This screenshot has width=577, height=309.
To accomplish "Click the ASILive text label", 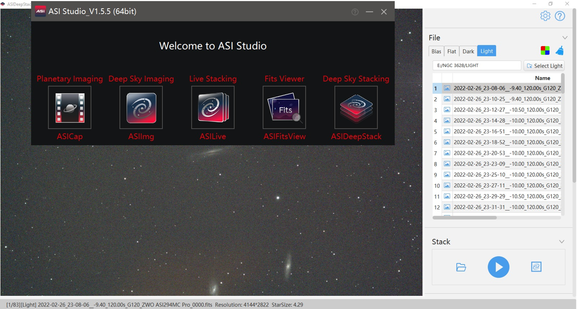I will pos(213,136).
